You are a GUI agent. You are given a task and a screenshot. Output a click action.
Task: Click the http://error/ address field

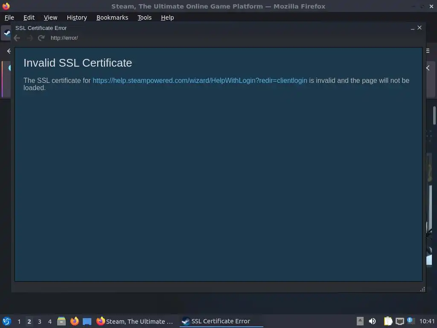click(x=64, y=38)
